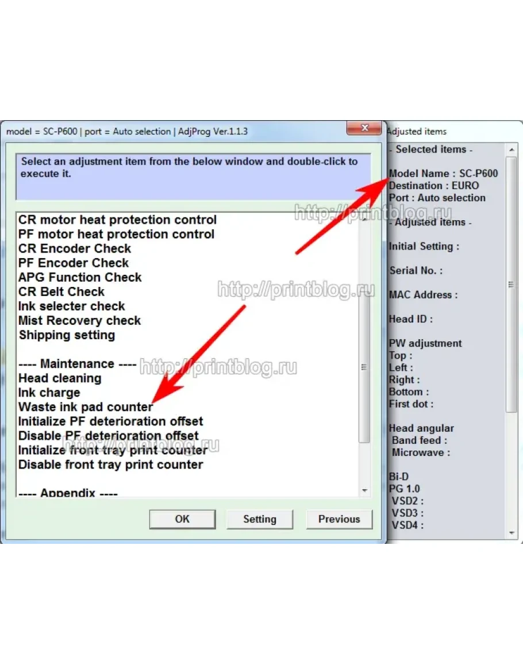
Task: Select Waste ink pad counter item
Action: pos(86,407)
